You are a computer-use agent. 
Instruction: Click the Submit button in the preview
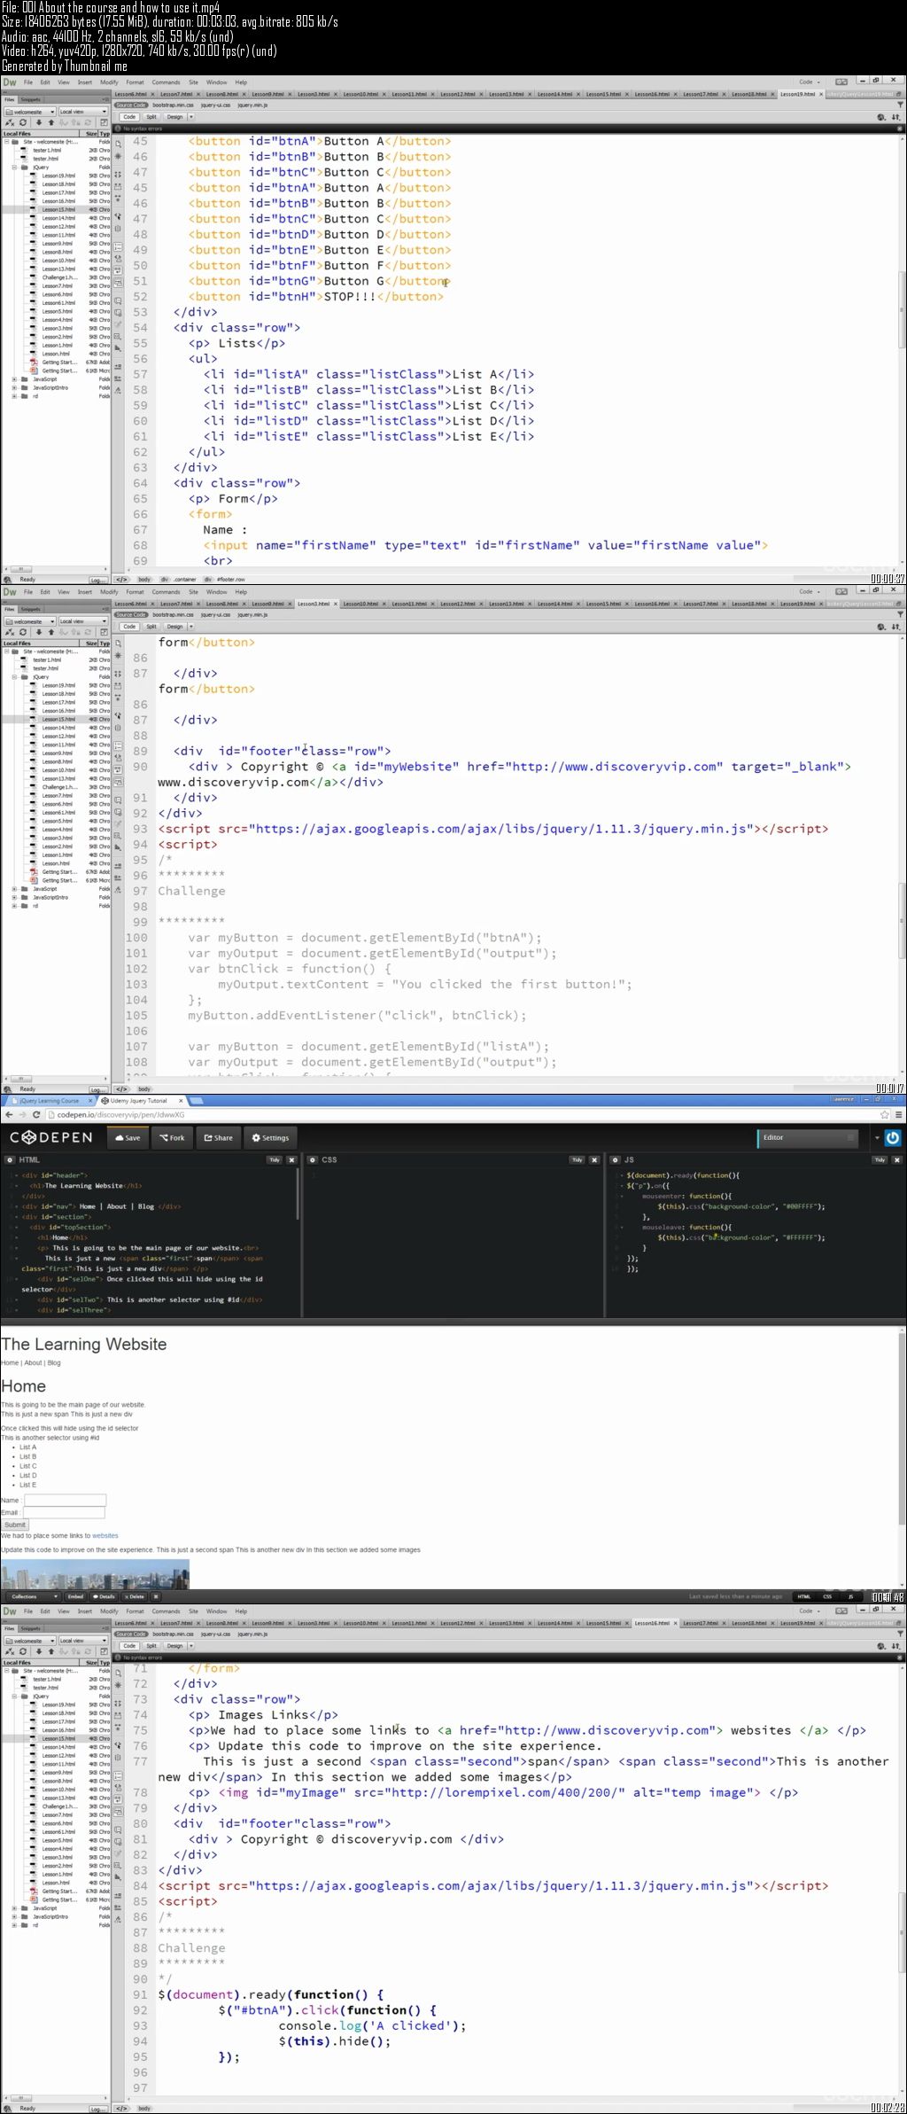pos(15,1525)
